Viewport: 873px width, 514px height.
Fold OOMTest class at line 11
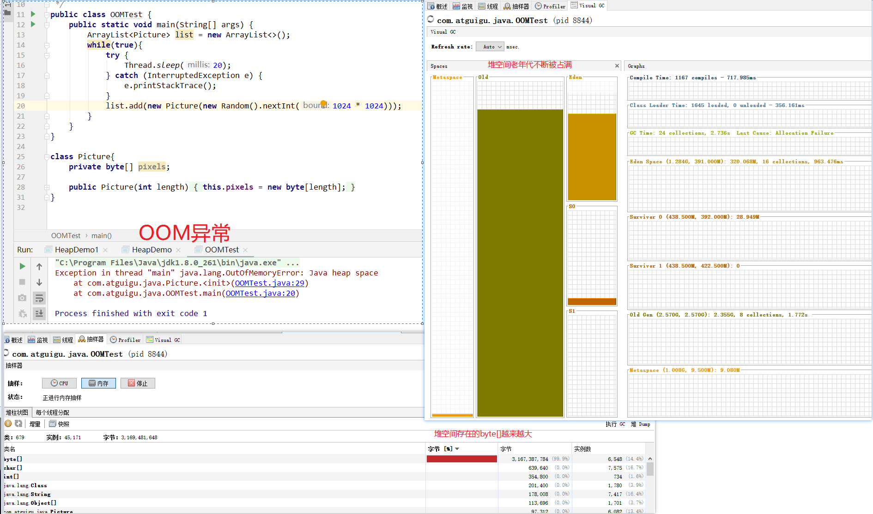pos(47,15)
